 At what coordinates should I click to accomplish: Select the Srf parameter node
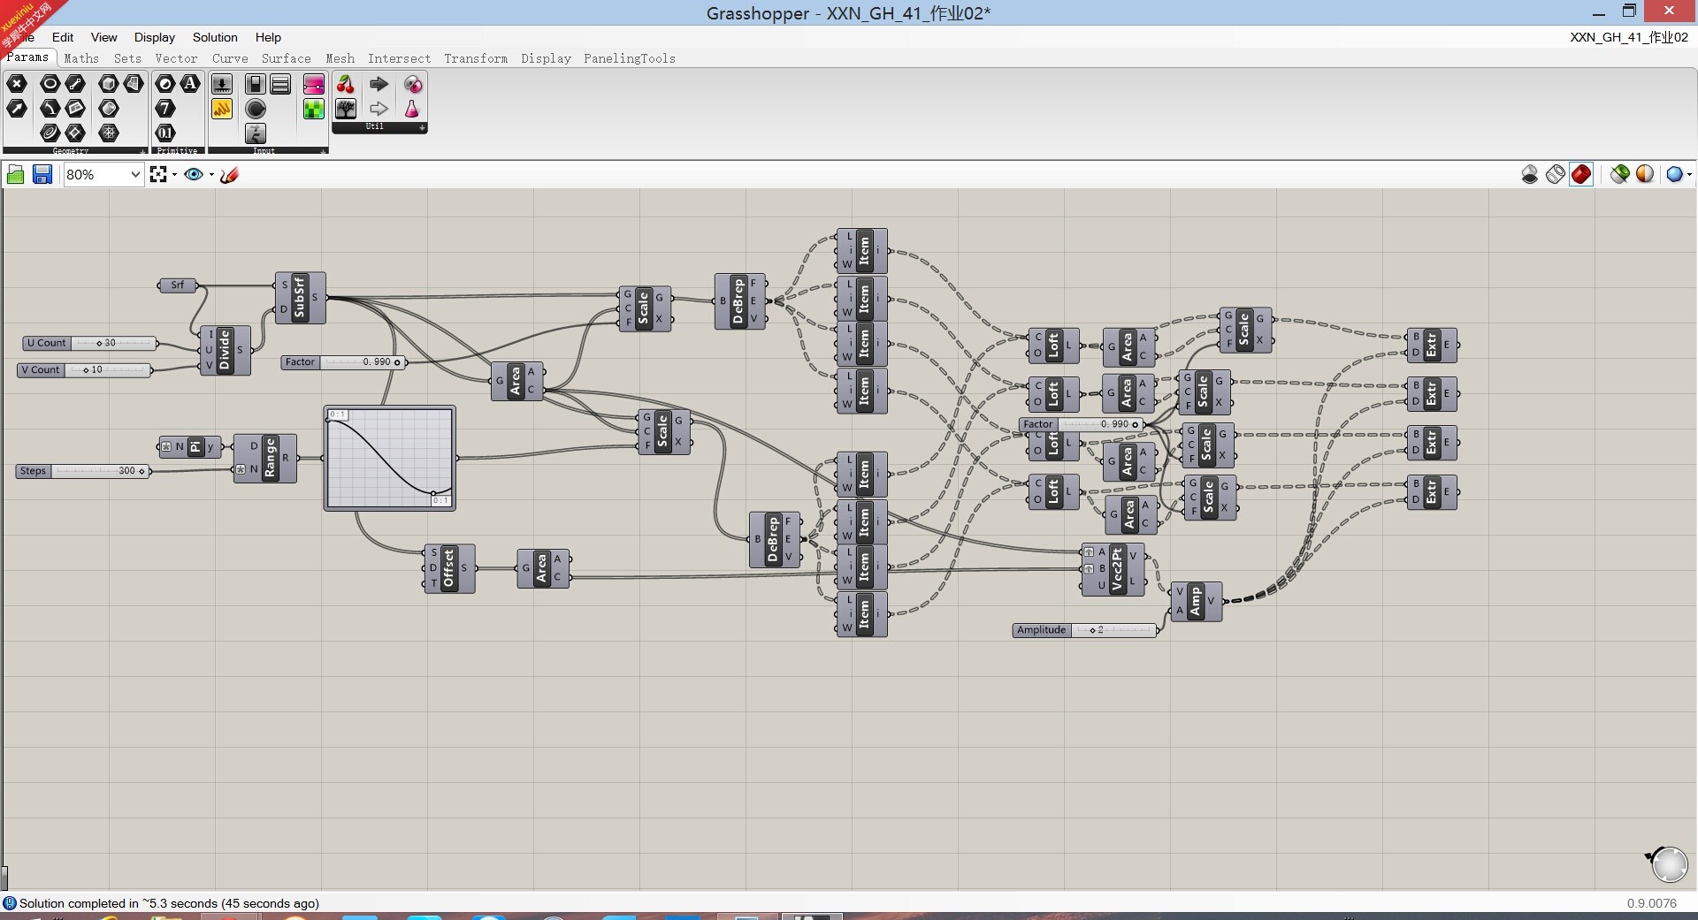click(x=178, y=285)
